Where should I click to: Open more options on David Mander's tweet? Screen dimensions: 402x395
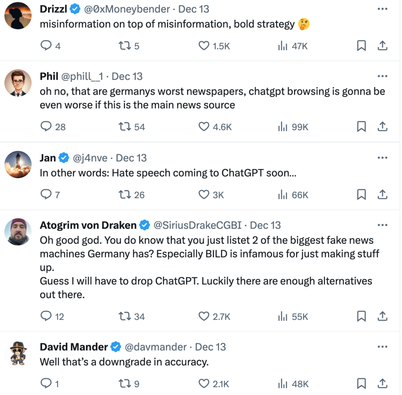pyautogui.click(x=382, y=347)
